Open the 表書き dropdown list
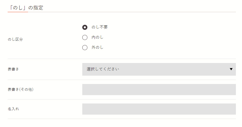 (159, 69)
